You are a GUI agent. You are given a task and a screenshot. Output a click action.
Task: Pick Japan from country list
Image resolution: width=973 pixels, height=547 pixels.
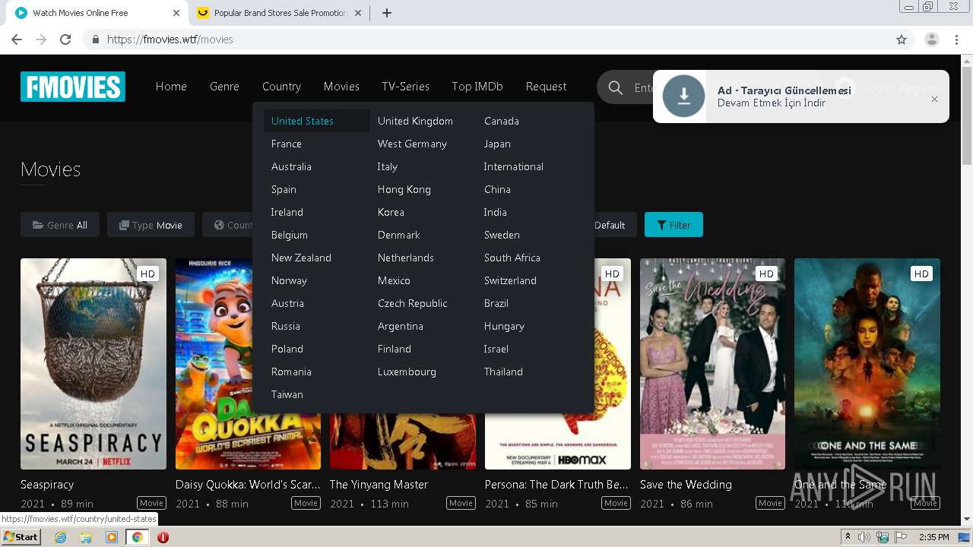(x=497, y=144)
